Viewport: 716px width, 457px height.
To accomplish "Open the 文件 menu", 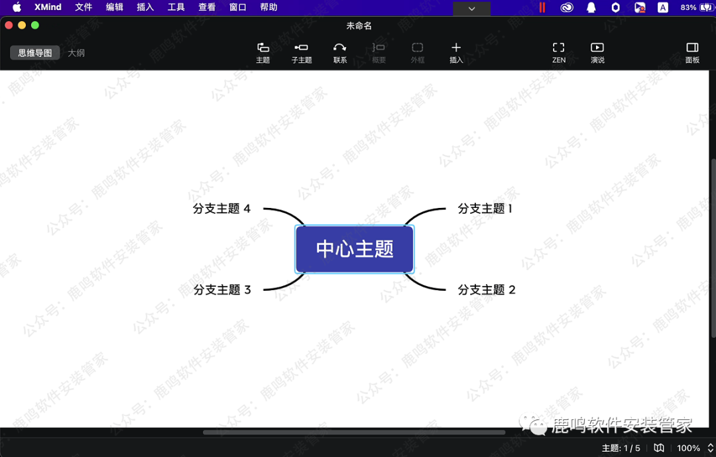I will coord(84,7).
